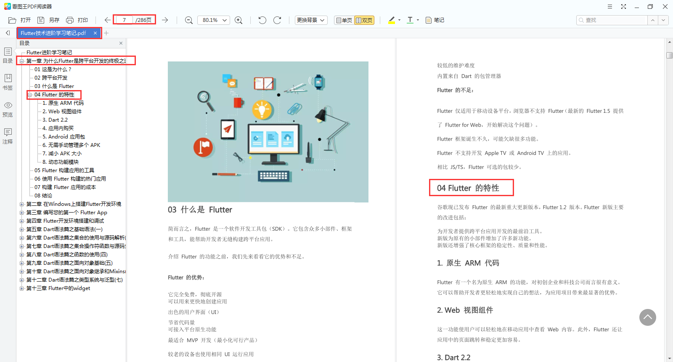Open the zoom level 80.1% dropdown
This screenshot has width=673, height=362.
click(214, 20)
